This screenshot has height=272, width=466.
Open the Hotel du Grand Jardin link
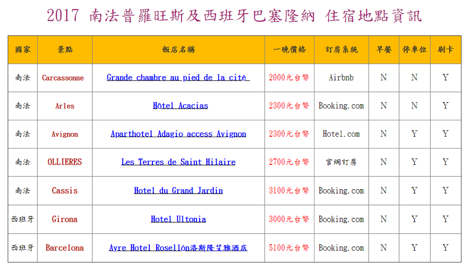tap(178, 190)
